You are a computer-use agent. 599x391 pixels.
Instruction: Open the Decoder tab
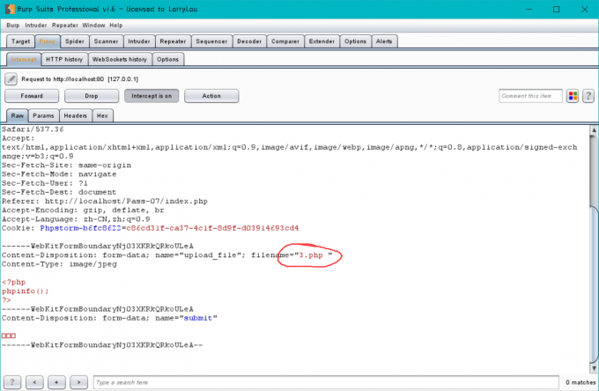250,41
